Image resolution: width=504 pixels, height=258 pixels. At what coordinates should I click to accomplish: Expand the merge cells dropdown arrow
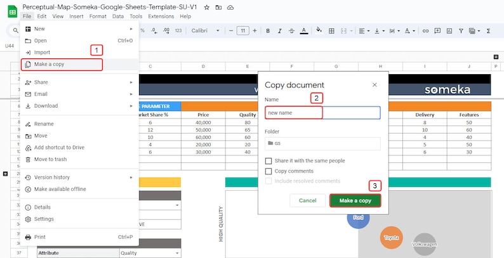pos(351,31)
